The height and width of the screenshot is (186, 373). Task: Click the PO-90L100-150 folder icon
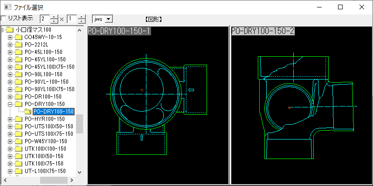pyautogui.click(x=18, y=74)
